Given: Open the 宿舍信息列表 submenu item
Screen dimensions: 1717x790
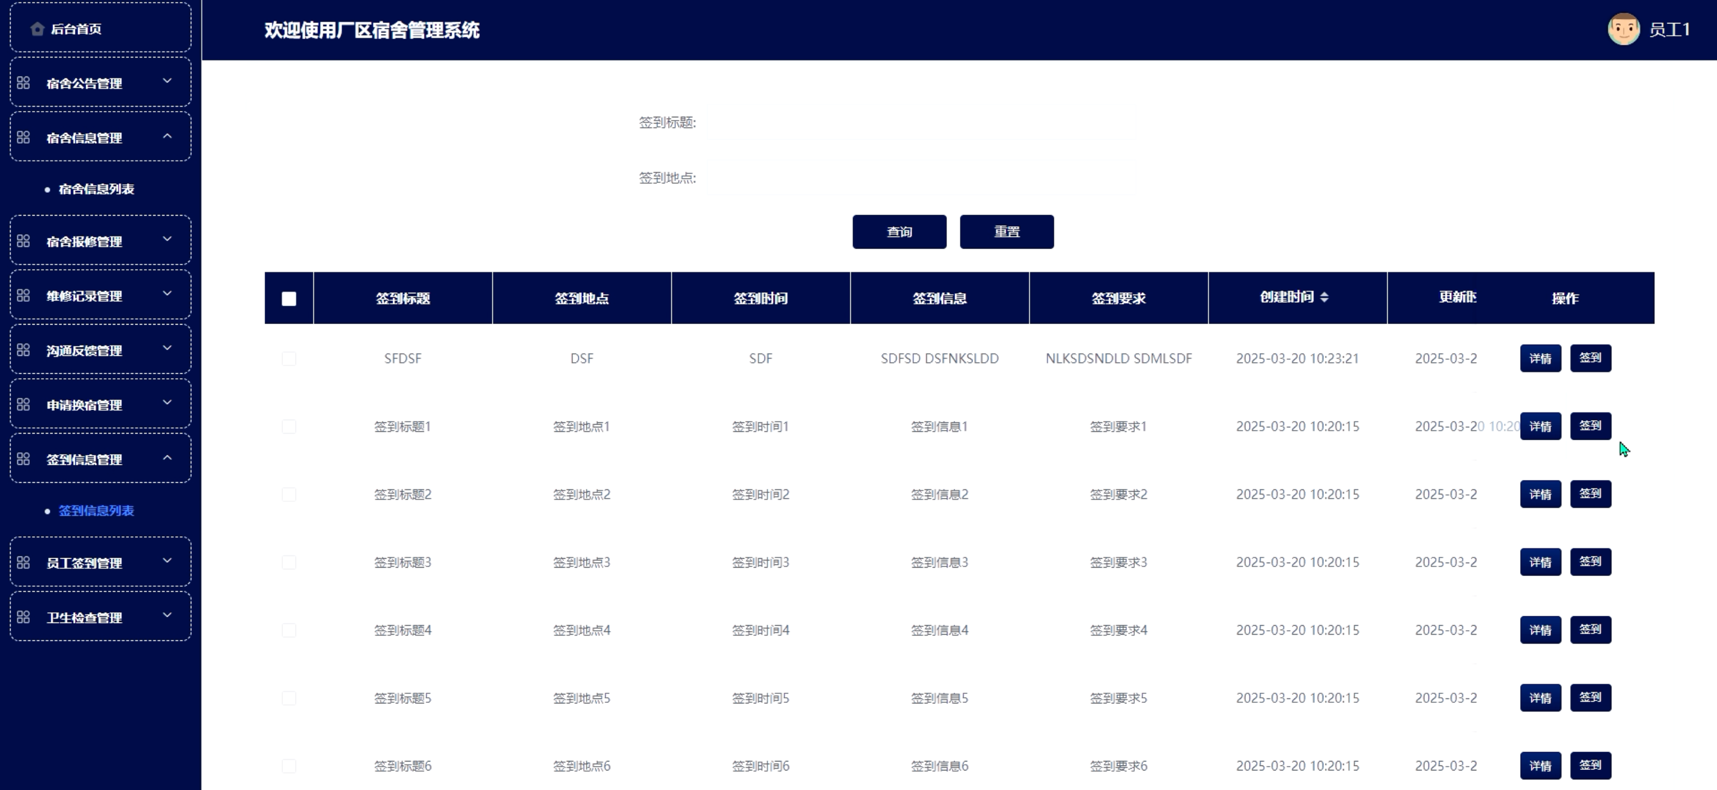Looking at the screenshot, I should (96, 189).
